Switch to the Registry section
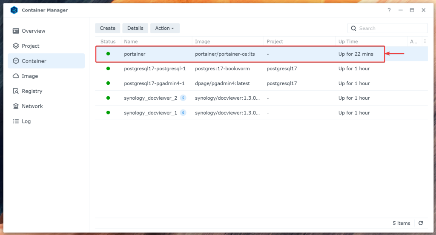This screenshot has width=436, height=235. coord(46,91)
